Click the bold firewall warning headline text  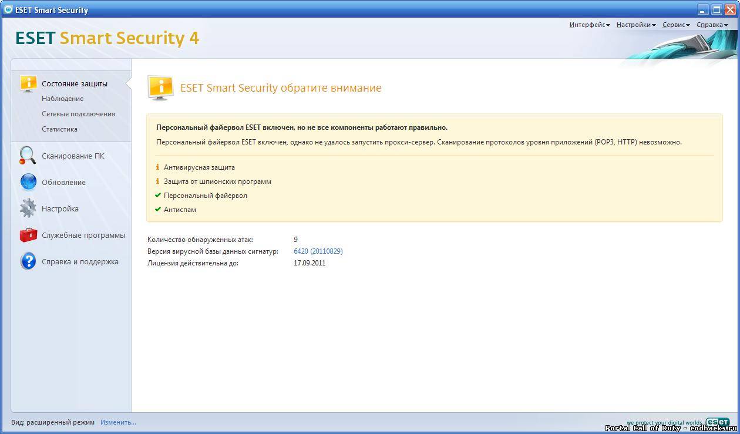coord(302,127)
